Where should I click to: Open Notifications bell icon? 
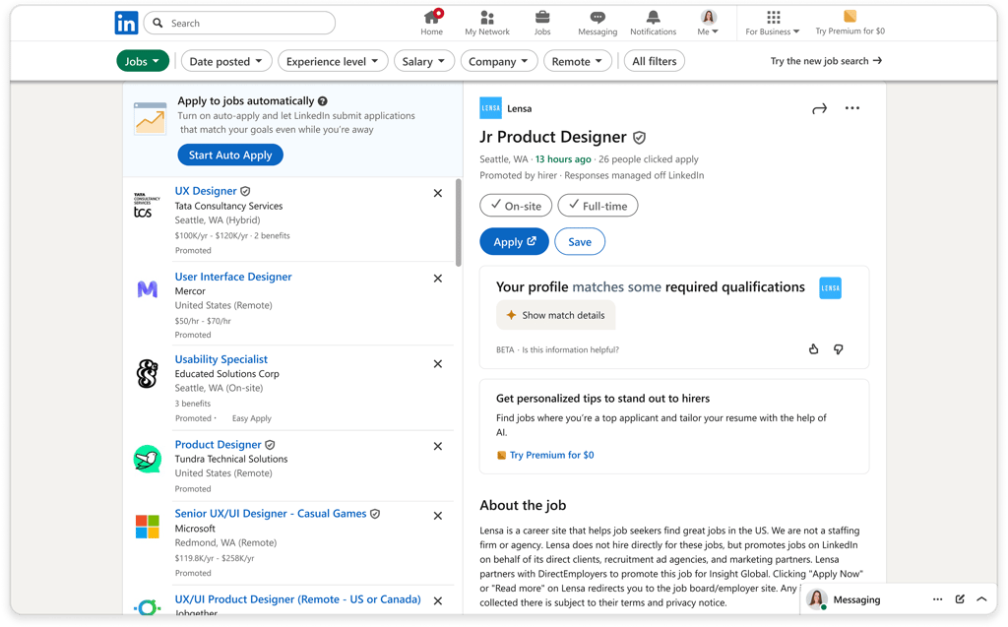coord(654,18)
